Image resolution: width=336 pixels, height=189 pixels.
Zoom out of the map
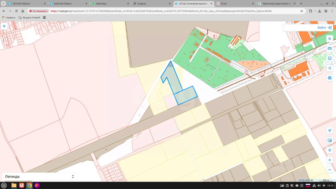(x=330, y=170)
